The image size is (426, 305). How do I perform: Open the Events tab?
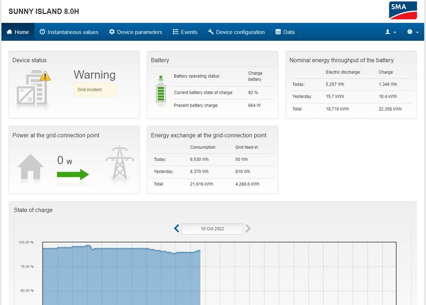[185, 32]
